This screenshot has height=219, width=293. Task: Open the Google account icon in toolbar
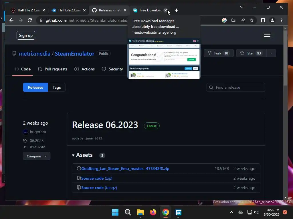pyautogui.click(x=224, y=20)
